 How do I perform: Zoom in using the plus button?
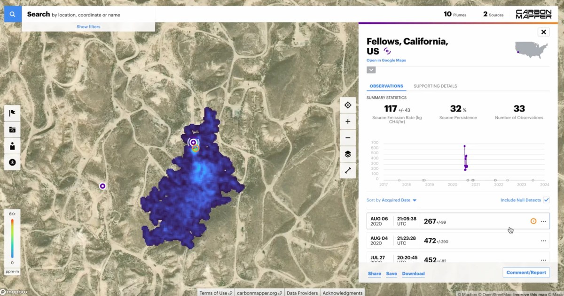tap(348, 121)
